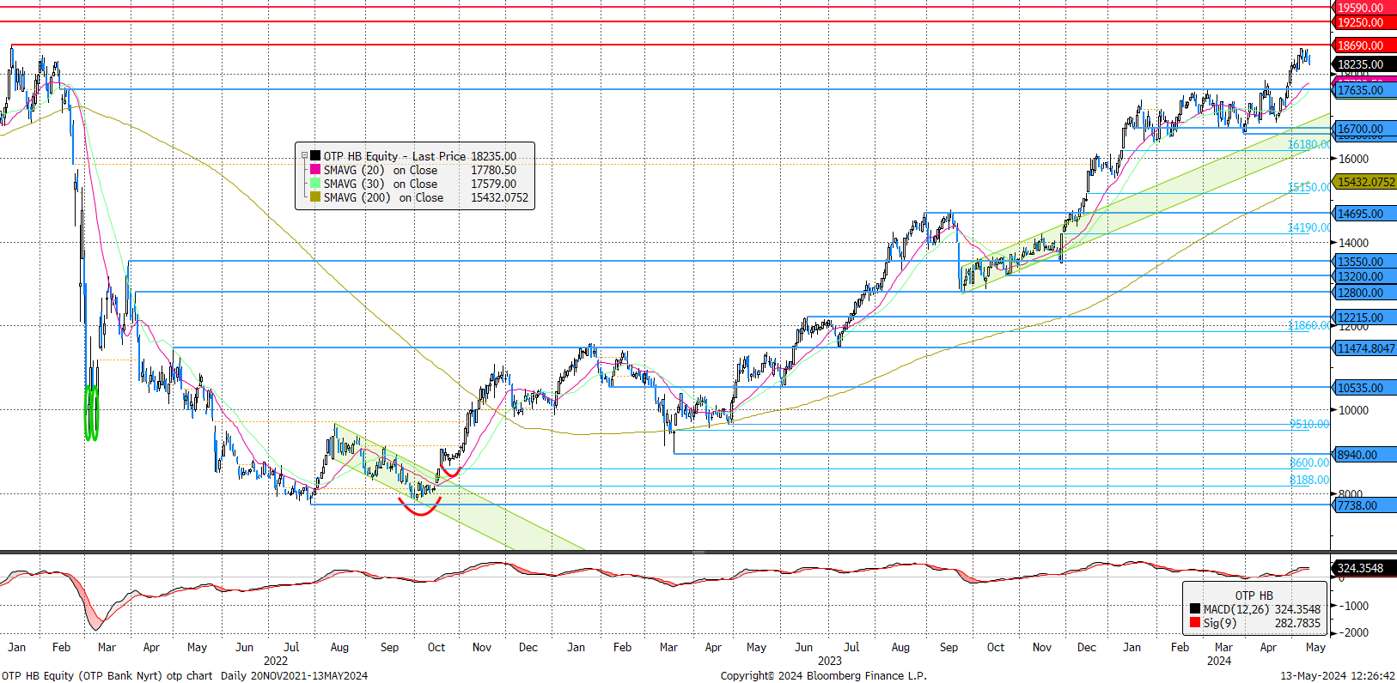1397x683 pixels.
Task: Click the blue 11474.8047 level label
Action: tap(1365, 348)
